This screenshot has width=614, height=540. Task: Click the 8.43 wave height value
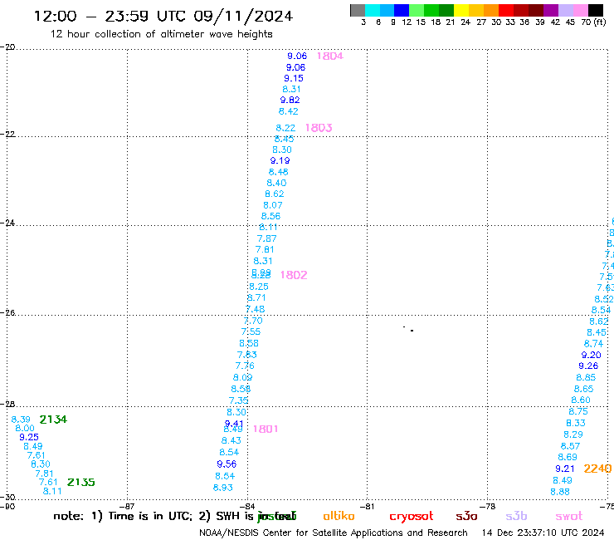click(231, 441)
